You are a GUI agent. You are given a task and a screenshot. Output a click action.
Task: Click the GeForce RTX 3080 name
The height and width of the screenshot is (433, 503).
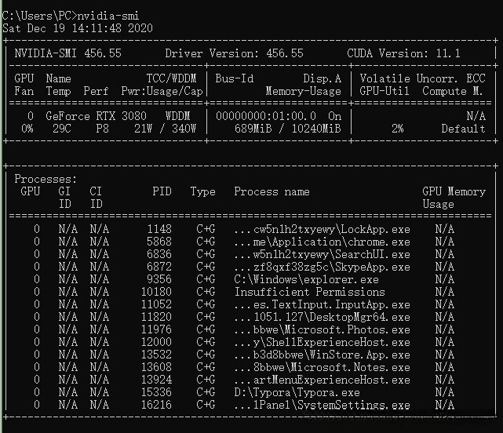pyautogui.click(x=96, y=116)
